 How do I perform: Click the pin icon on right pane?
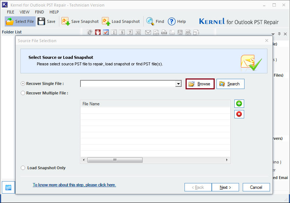[x=279, y=34]
